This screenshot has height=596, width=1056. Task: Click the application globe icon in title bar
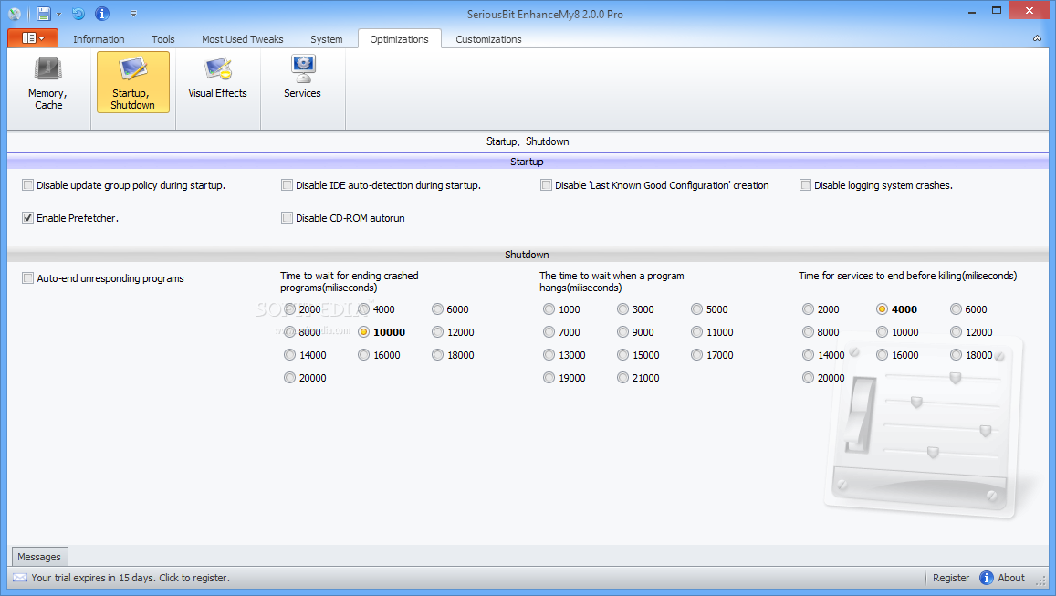[14, 14]
